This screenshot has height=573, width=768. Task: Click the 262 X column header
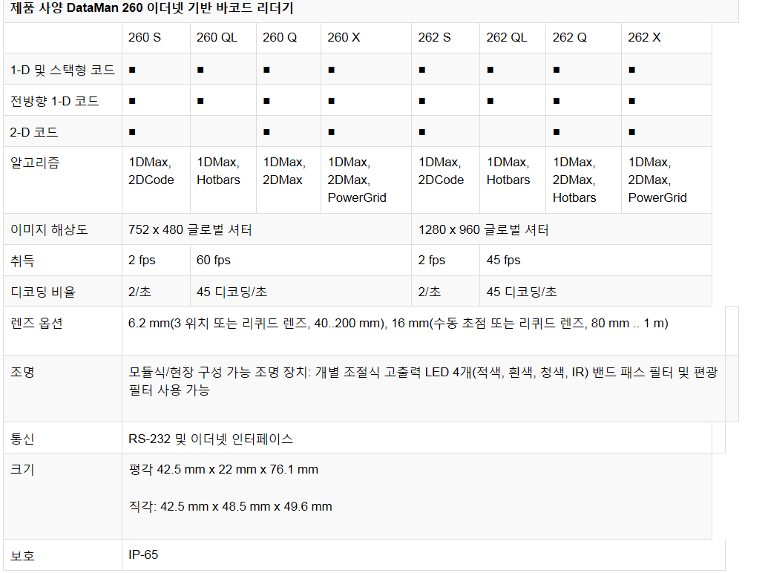[x=644, y=38]
